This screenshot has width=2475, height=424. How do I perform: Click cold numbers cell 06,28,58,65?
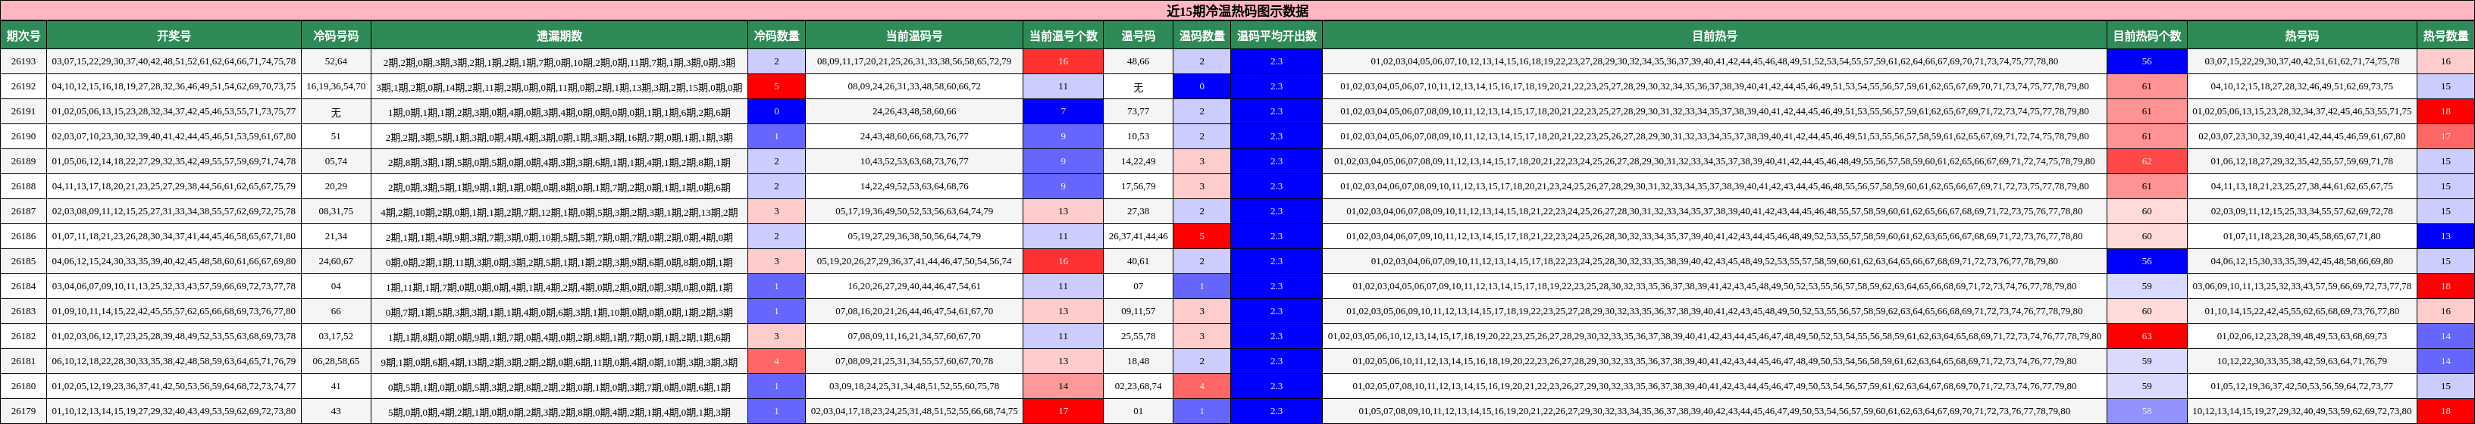click(337, 360)
